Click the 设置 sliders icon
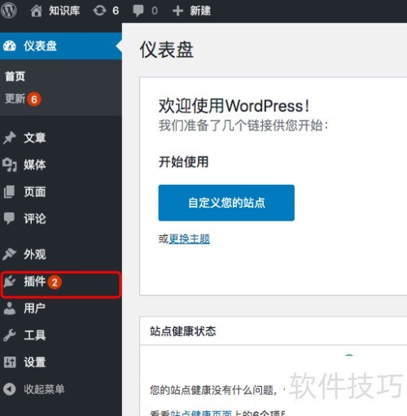The image size is (407, 416). [x=10, y=362]
